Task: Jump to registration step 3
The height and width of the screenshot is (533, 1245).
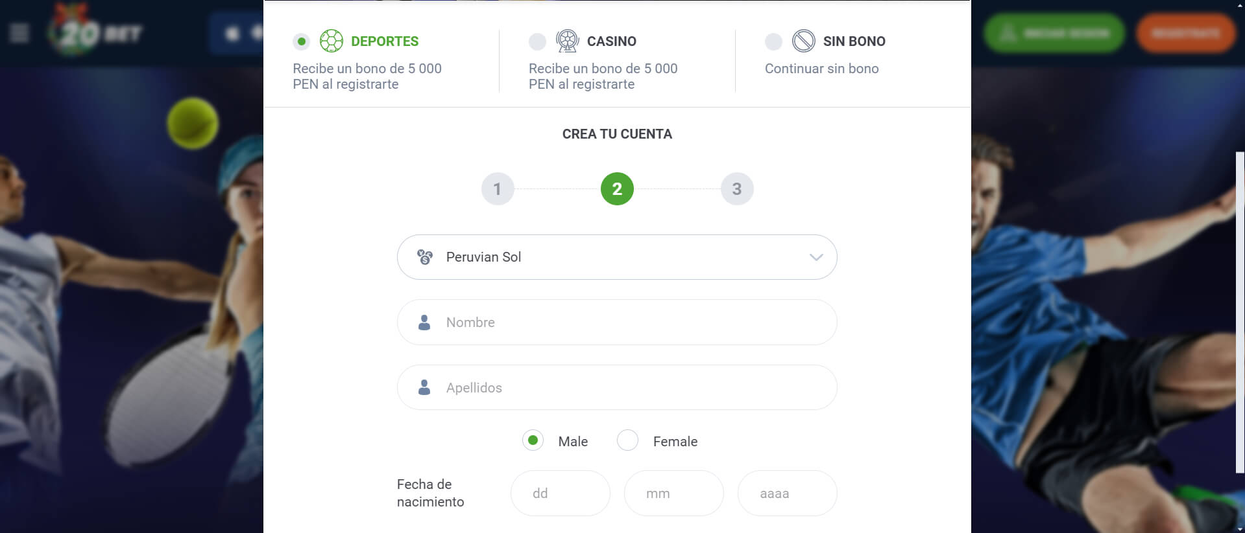Action: [737, 189]
